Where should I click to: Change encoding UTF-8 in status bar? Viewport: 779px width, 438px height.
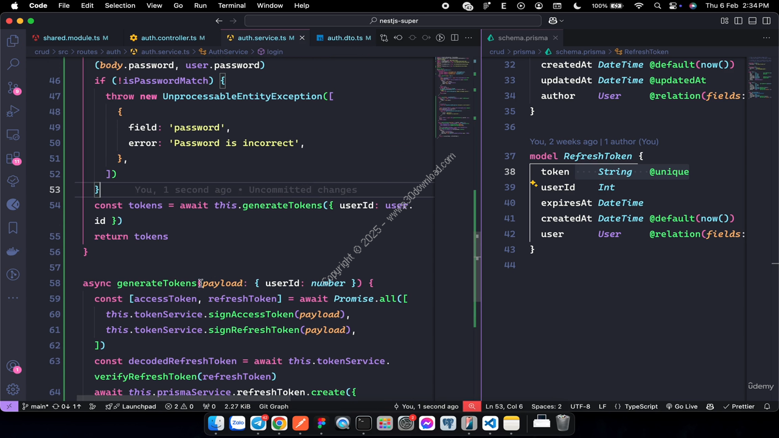point(580,406)
